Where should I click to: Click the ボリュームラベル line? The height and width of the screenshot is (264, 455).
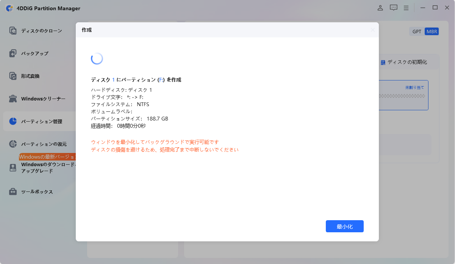point(112,111)
